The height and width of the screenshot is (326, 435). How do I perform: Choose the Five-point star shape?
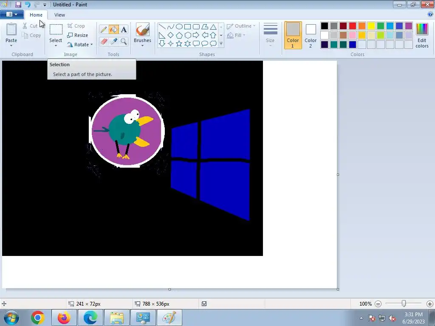pos(179,44)
